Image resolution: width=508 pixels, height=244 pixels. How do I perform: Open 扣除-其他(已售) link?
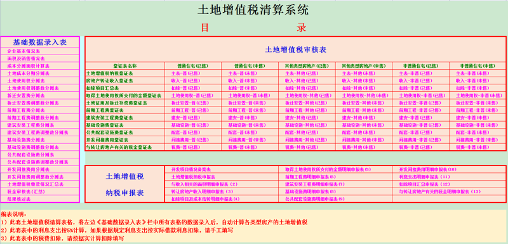302,88
